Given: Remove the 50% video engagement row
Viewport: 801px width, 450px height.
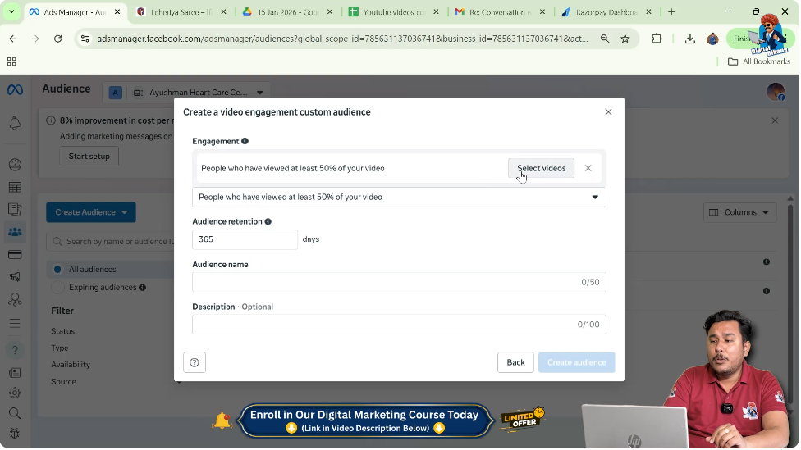Looking at the screenshot, I should coord(588,168).
